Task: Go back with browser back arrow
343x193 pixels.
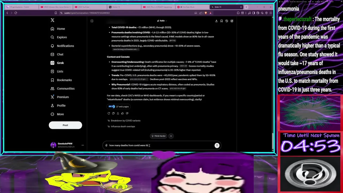Action: 7,13
